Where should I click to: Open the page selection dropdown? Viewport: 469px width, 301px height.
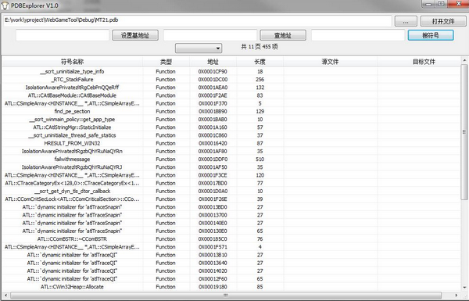[199, 48]
